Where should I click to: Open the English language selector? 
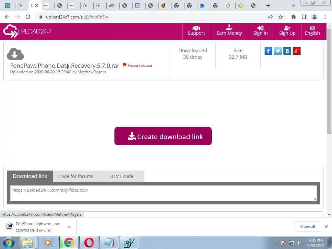[x=312, y=31]
